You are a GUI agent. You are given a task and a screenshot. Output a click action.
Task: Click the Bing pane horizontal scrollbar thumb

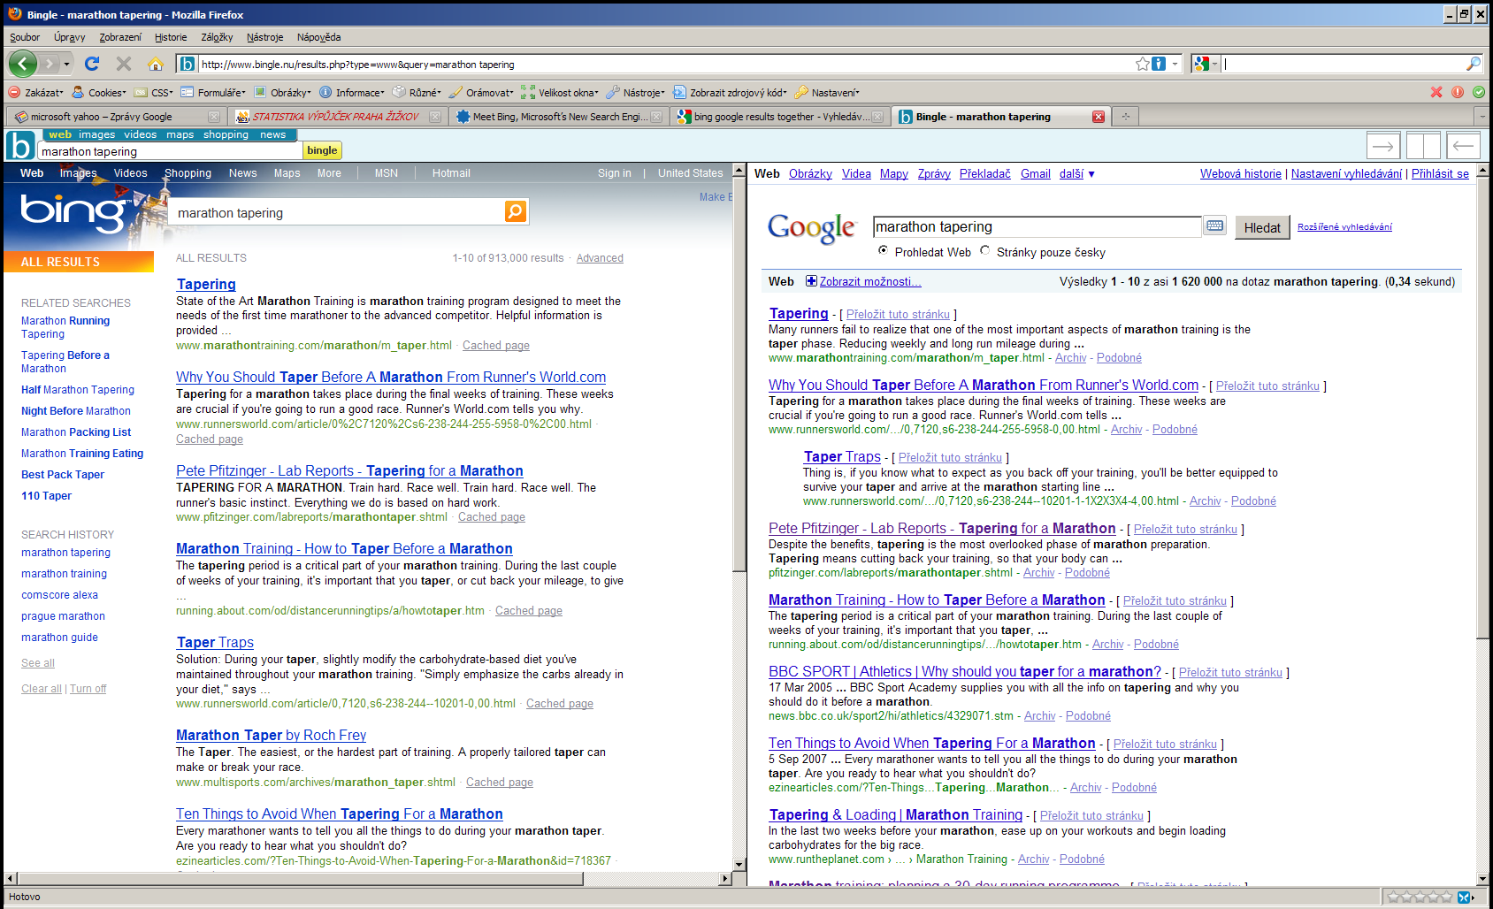click(302, 878)
